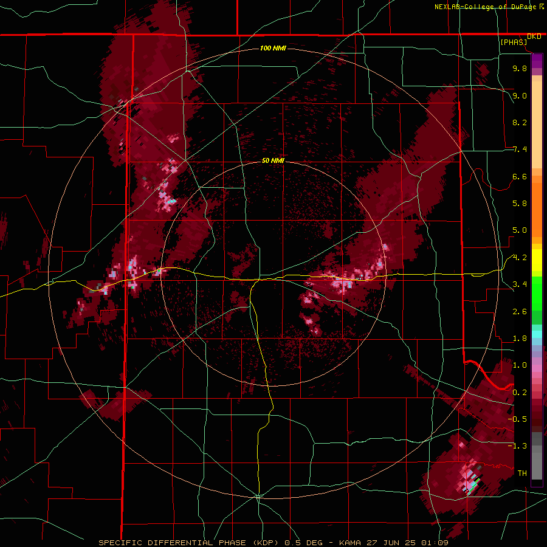Click the NEXLAB logo icon after DuPage
547x547 pixels.
(x=542, y=6)
